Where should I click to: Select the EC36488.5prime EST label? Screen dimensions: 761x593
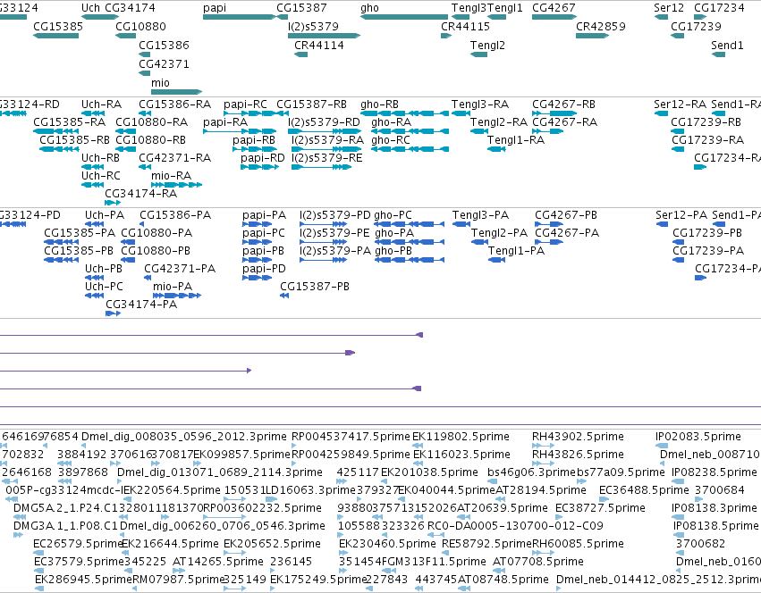coord(644,490)
